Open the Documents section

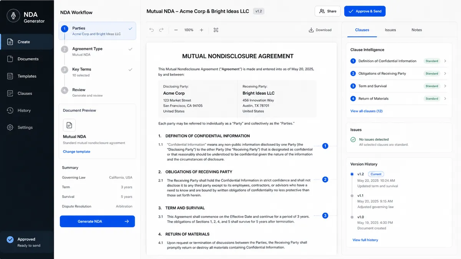[27, 59]
